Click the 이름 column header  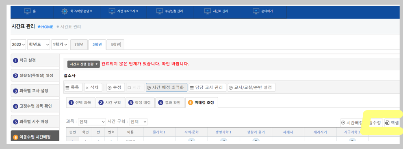[x=130, y=132]
